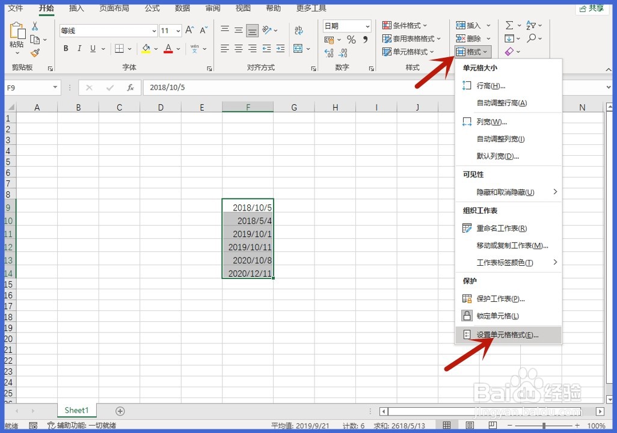The height and width of the screenshot is (433, 617).
Task: Click the Borders icon
Action: click(x=119, y=49)
